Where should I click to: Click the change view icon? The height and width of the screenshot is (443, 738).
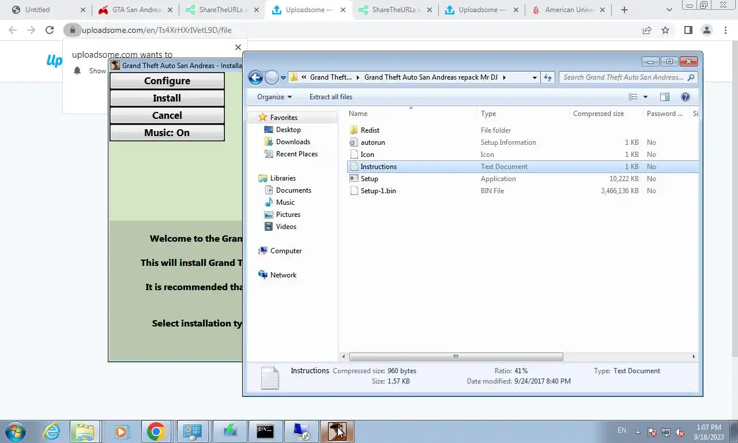[x=633, y=97]
